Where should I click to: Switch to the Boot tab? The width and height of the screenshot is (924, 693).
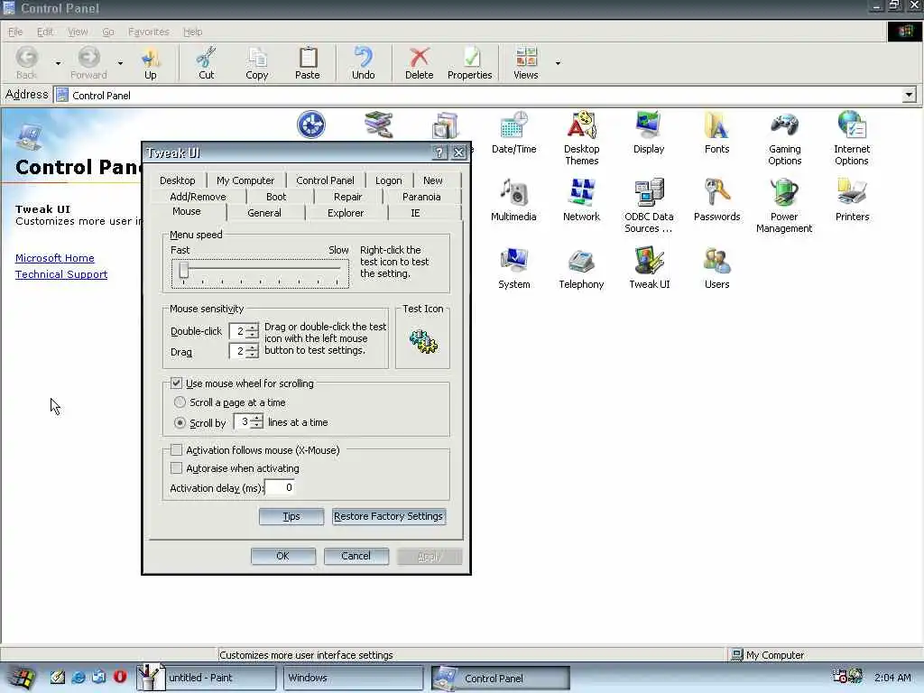(x=276, y=197)
